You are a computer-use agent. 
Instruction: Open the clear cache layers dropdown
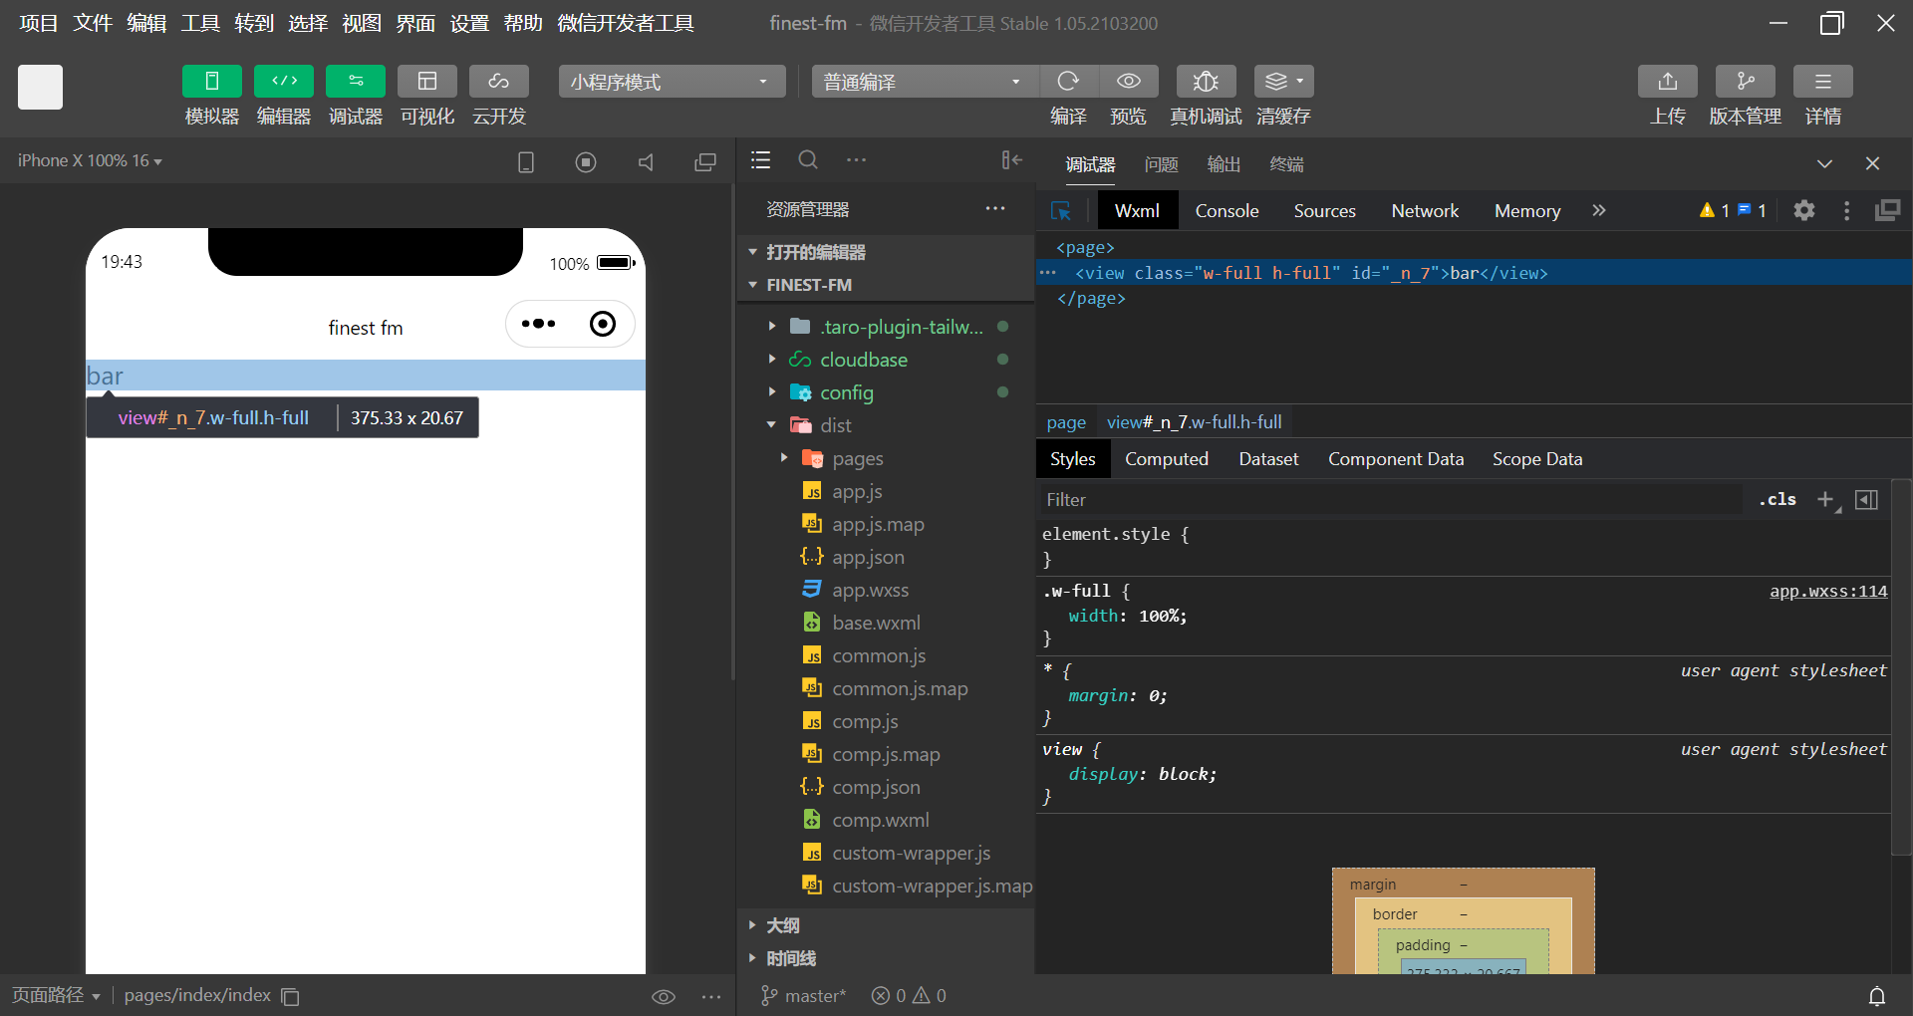1283,82
